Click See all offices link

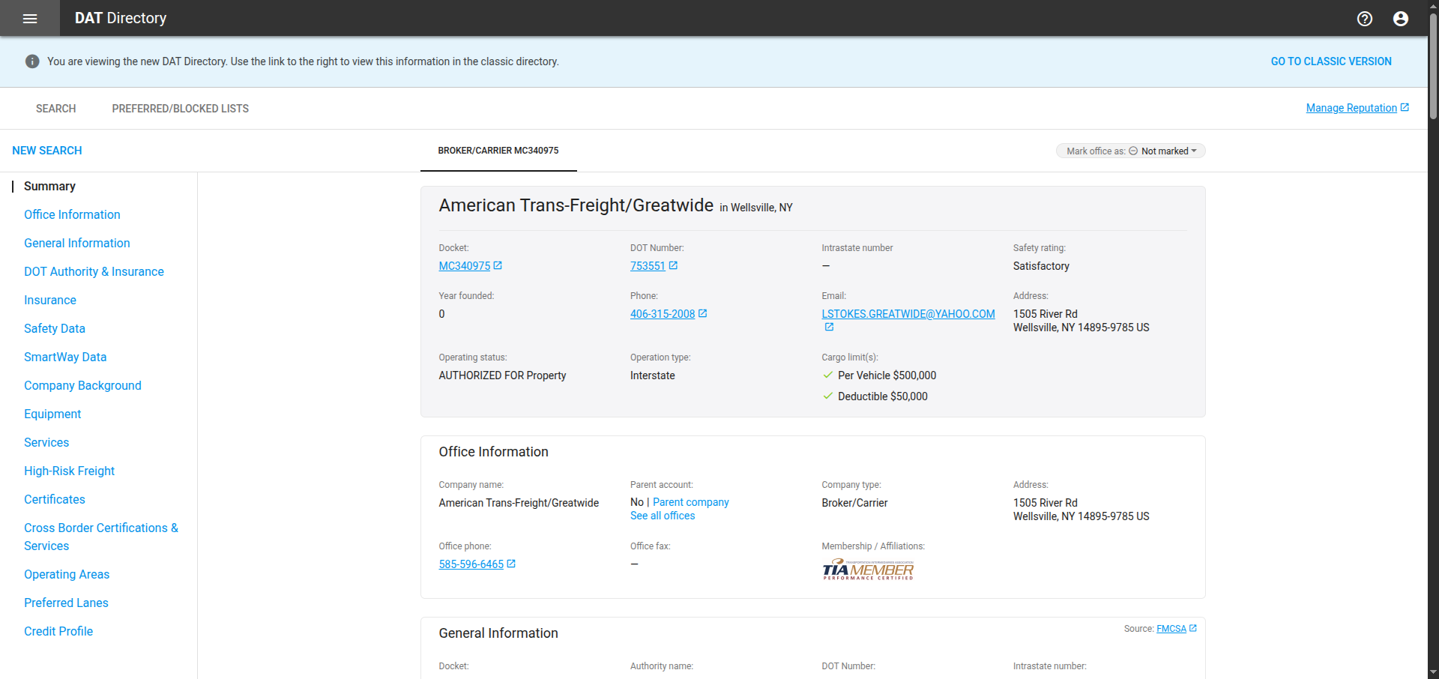[x=663, y=516]
